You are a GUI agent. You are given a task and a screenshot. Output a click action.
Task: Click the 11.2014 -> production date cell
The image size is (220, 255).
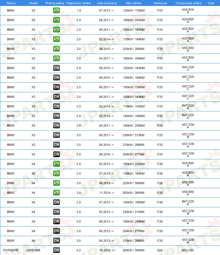coord(107,193)
